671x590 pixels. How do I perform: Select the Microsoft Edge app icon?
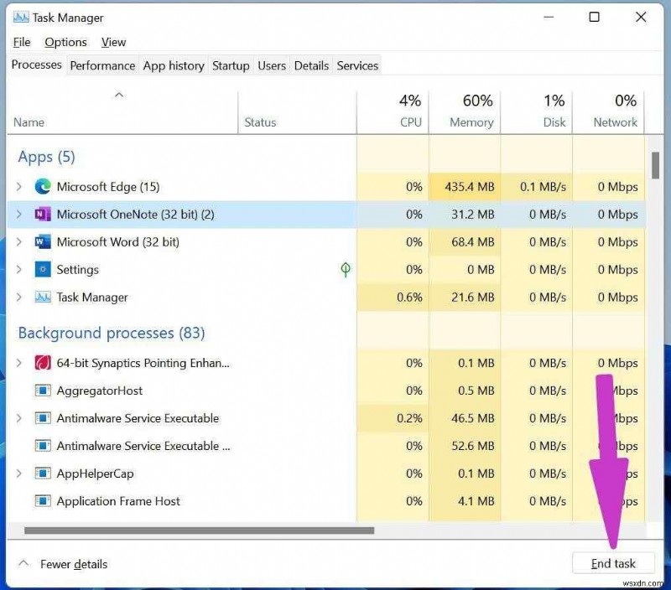(42, 187)
